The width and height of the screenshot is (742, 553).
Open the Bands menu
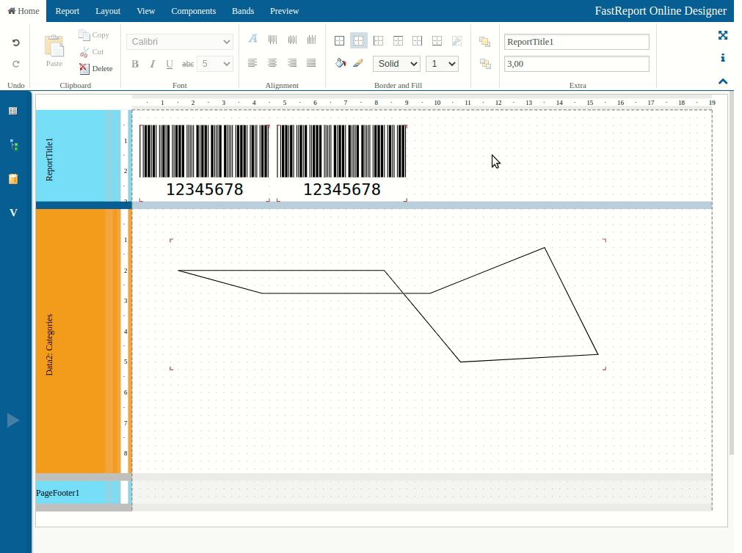243,11
